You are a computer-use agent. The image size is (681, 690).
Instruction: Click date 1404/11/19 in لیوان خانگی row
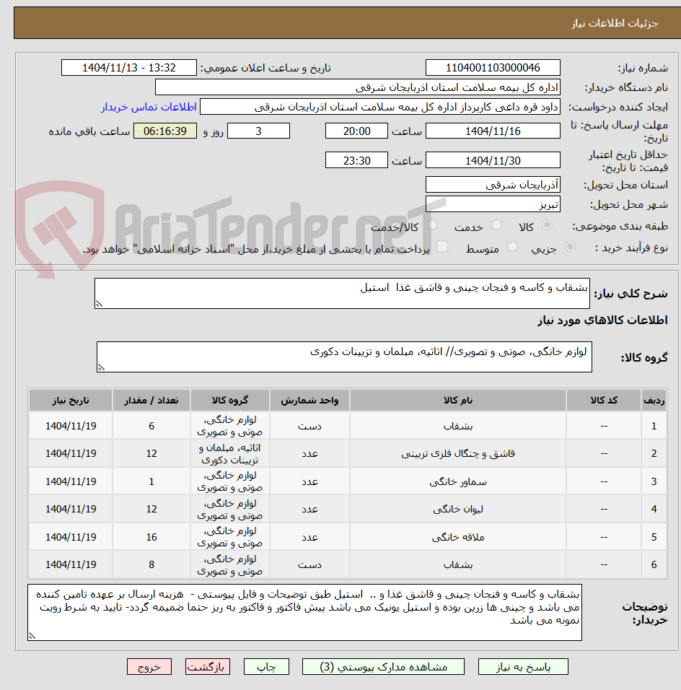point(71,509)
